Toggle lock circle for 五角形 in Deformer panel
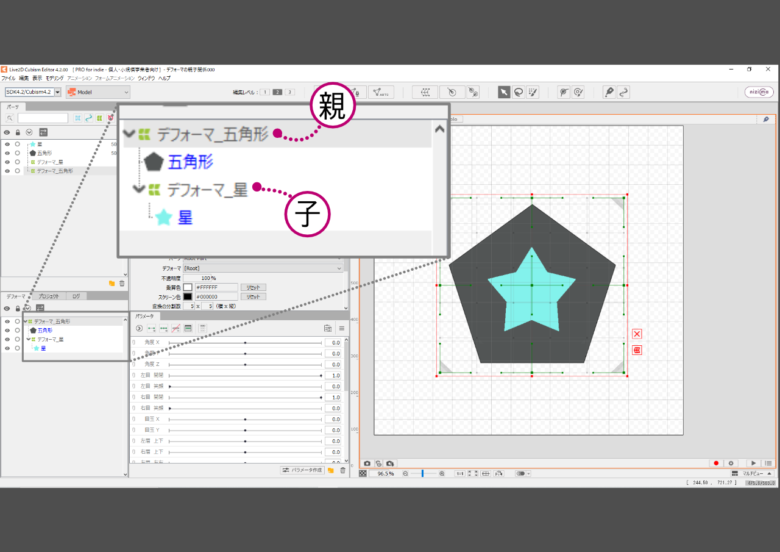 (x=18, y=331)
